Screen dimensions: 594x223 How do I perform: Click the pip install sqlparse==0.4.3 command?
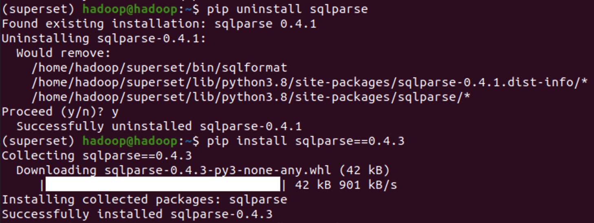tap(306, 141)
